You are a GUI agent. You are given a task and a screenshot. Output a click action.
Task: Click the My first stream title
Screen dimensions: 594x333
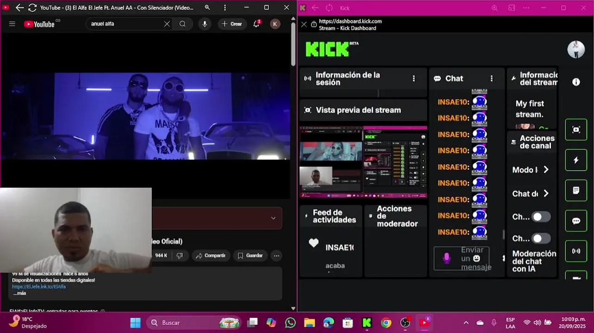pos(530,109)
